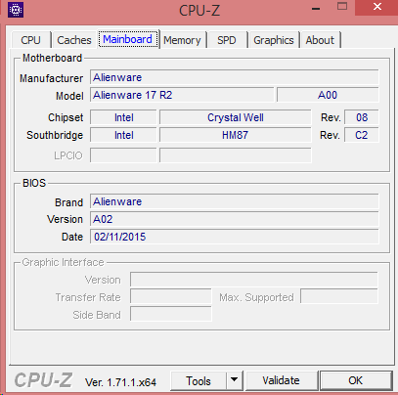Click the Southbridge vendor field Intel
The height and width of the screenshot is (395, 398).
pyautogui.click(x=123, y=135)
